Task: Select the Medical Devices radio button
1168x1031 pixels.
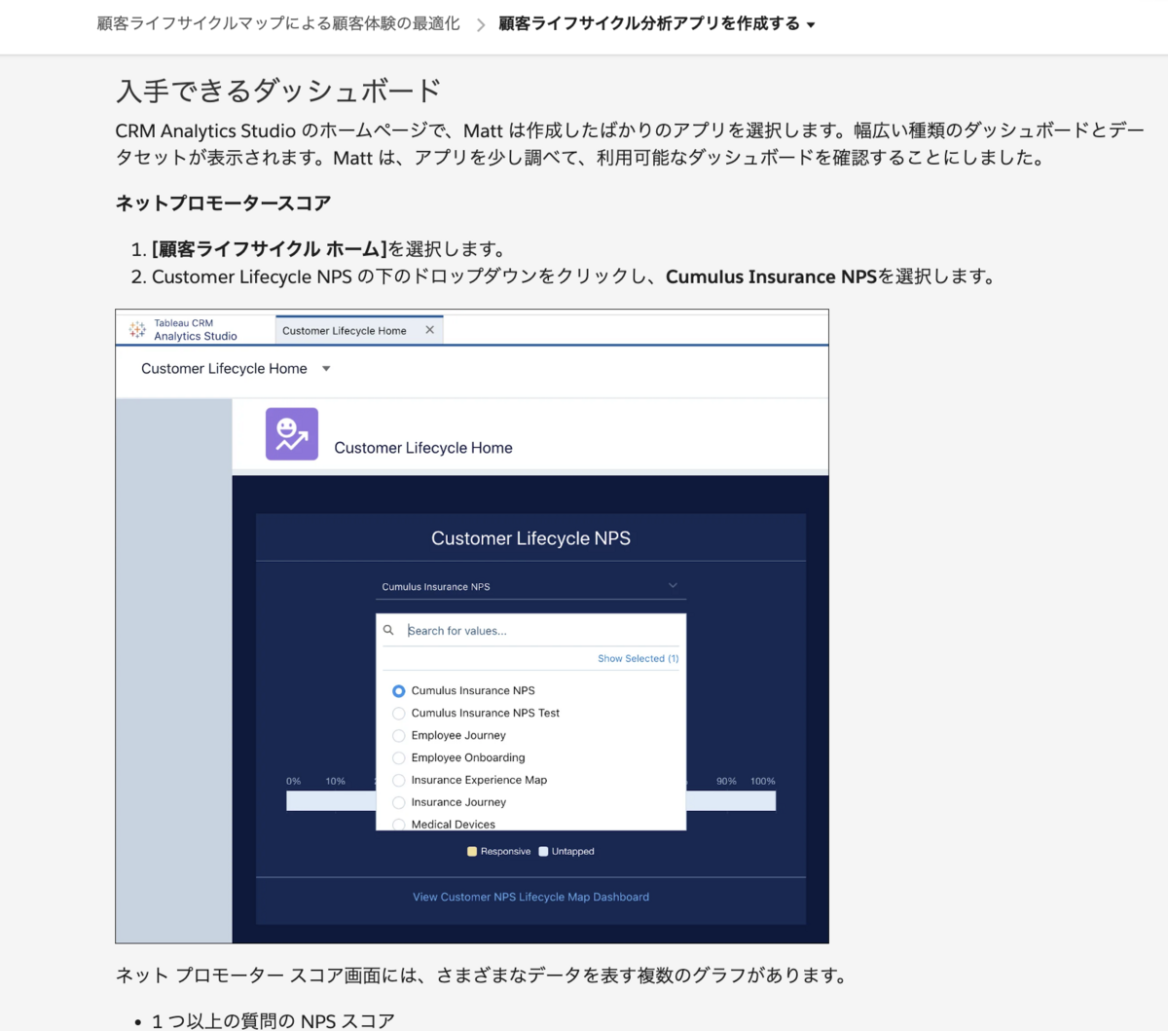Action: (398, 824)
